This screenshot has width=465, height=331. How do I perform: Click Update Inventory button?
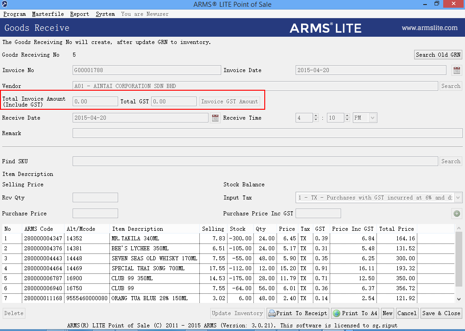(x=237, y=313)
